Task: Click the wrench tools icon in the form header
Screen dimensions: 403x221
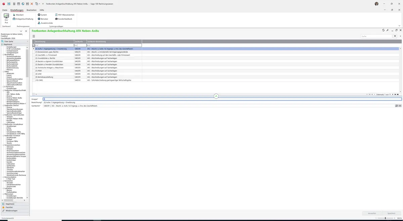Action: (388, 30)
